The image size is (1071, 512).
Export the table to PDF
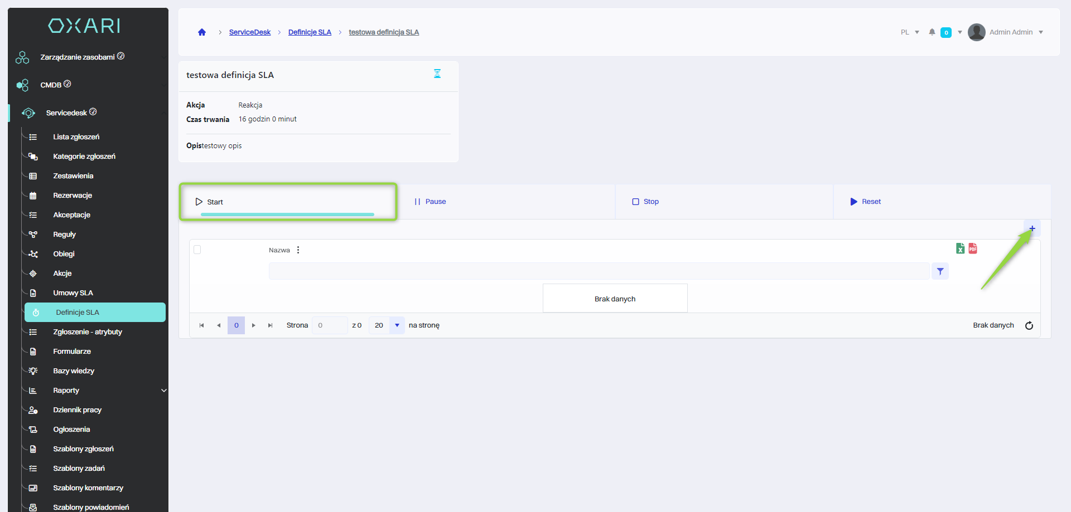973,248
